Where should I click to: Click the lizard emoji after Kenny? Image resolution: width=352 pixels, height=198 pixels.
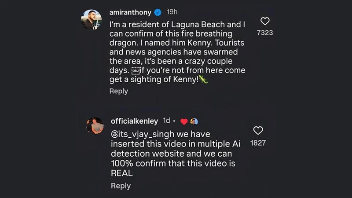coord(203,80)
